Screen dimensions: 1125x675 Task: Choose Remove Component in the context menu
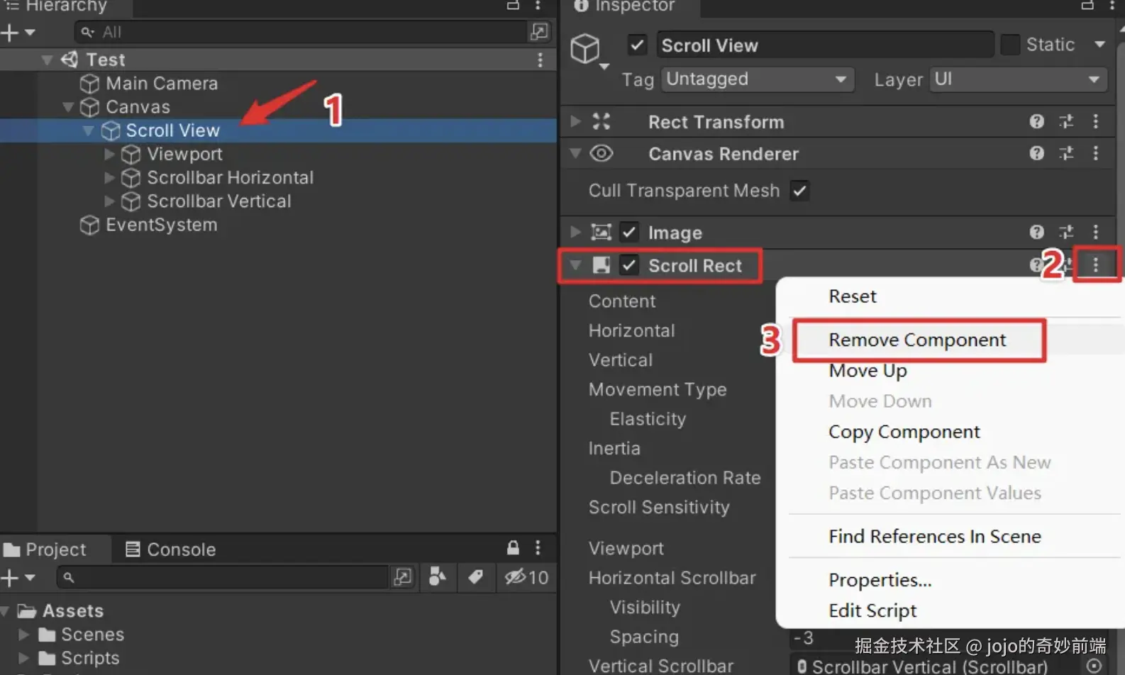918,340
